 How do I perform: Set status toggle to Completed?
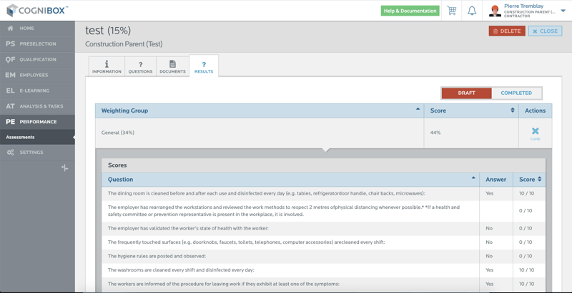pyautogui.click(x=516, y=93)
